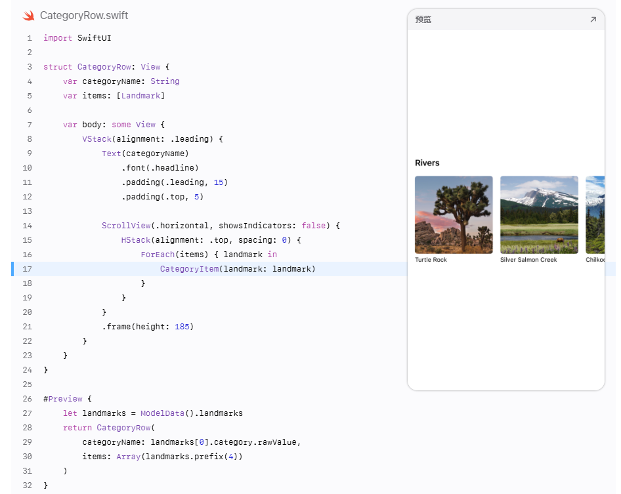Click '.padding(.leading, 15)' line
Viewport: 621px width, 494px height.
[175, 182]
